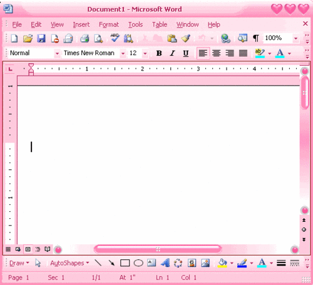Expand the Font name dropdown
The width and height of the screenshot is (313, 285).
pos(123,54)
